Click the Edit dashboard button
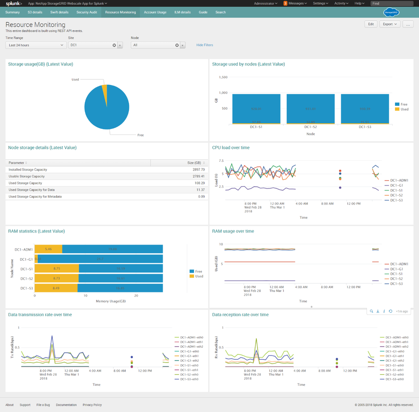The image size is (419, 412). coord(371,24)
